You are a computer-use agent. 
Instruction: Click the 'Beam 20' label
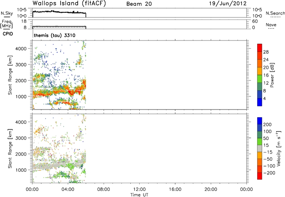click(x=139, y=4)
